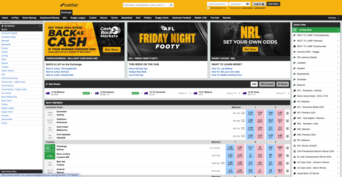Click the Betfair logo
Viewport: 342px width, 177px height.
[x=71, y=5]
